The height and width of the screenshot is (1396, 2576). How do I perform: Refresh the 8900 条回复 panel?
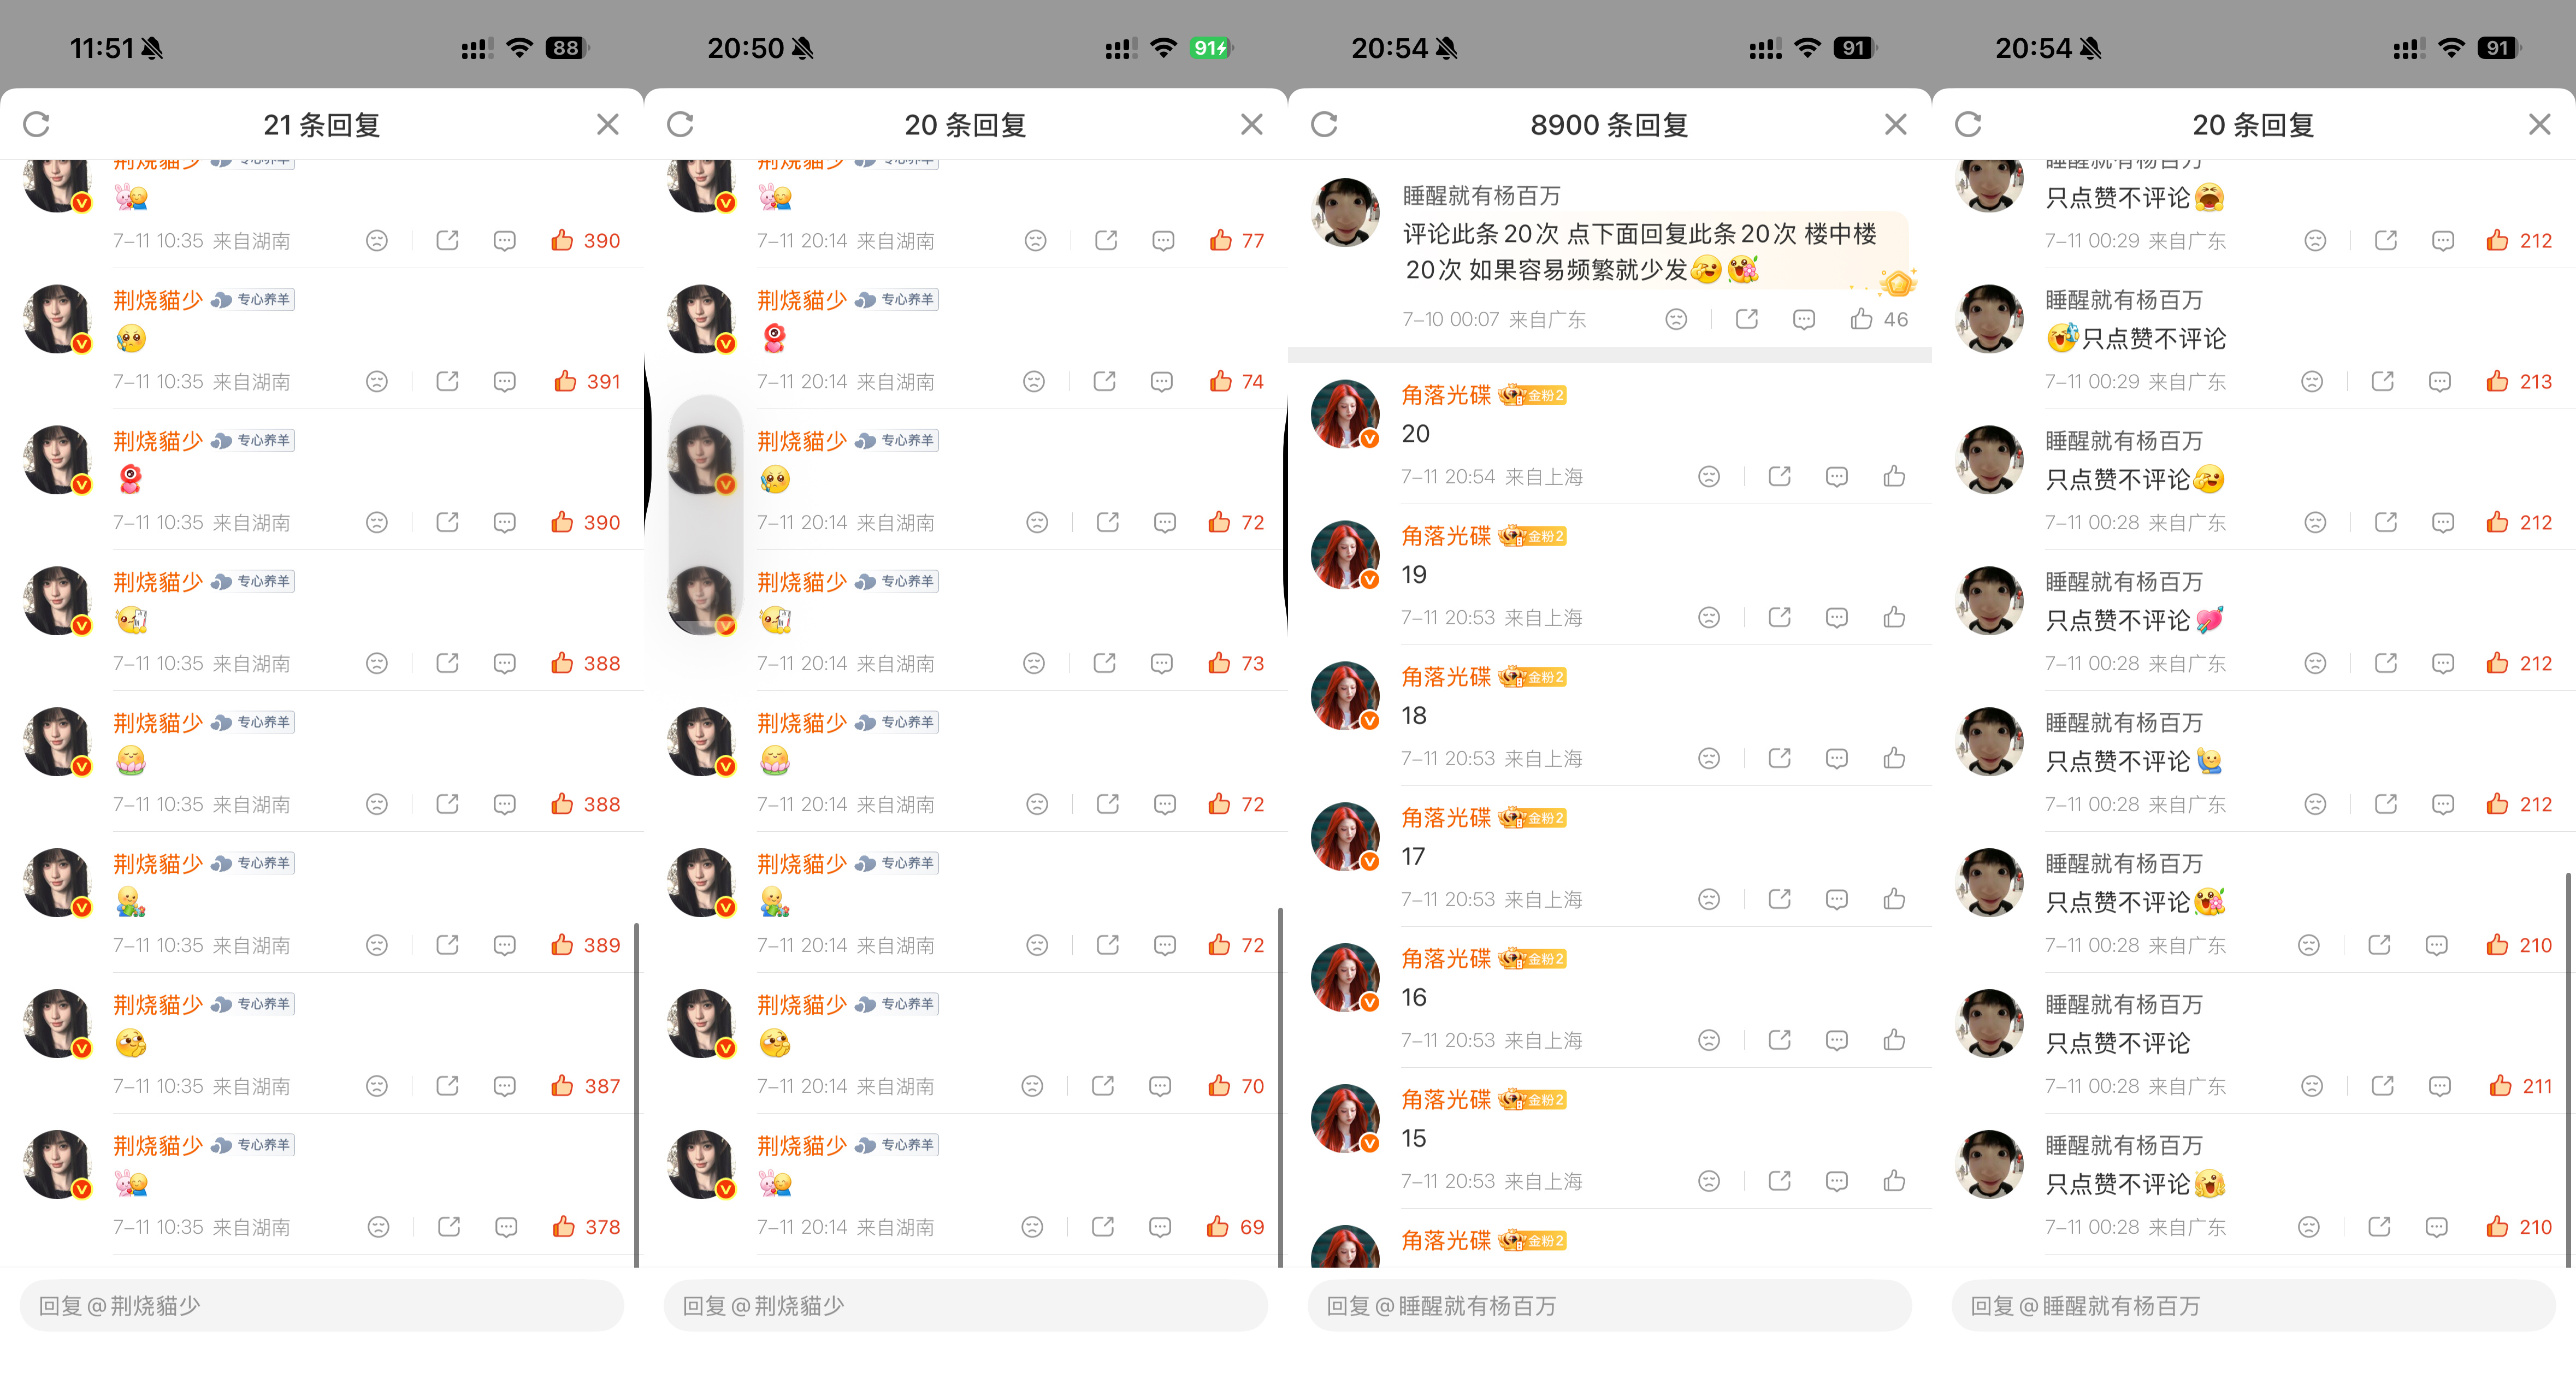point(1325,124)
